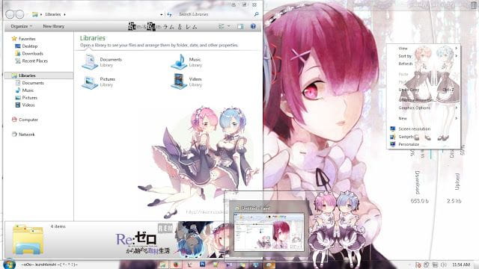Switch to Photoshop on the taskbar

(202, 264)
